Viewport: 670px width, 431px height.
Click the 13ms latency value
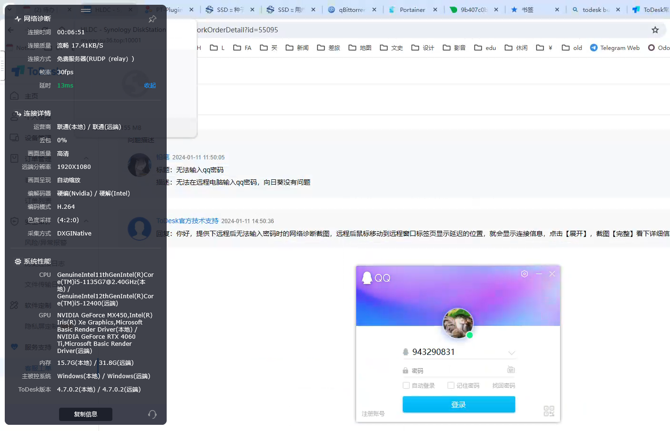pos(65,86)
